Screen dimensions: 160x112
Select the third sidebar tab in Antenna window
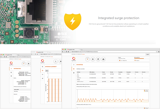click(42, 74)
